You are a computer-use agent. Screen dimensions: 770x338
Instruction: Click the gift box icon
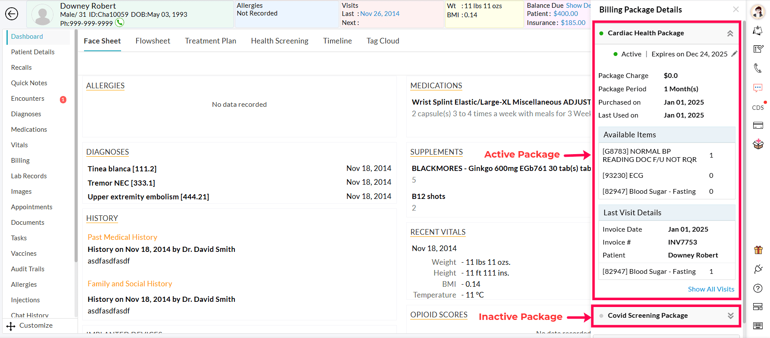click(x=758, y=250)
